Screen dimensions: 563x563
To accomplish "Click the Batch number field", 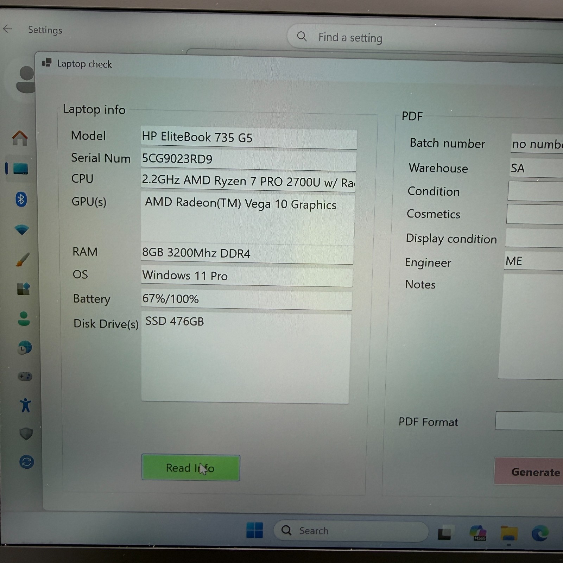I will (x=537, y=144).
